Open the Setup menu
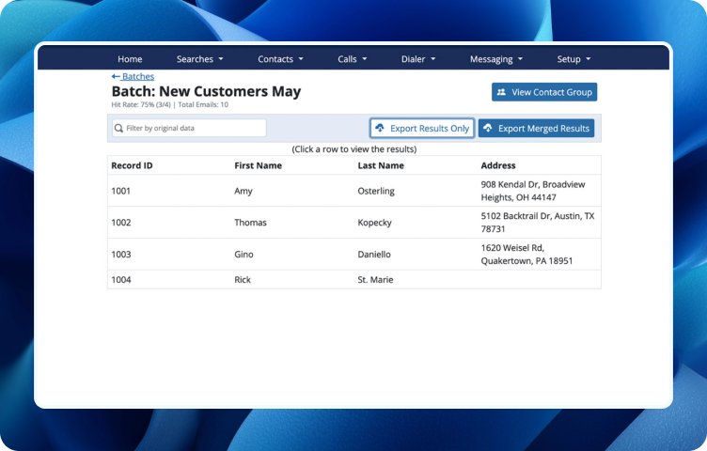Image resolution: width=707 pixels, height=451 pixels. click(x=573, y=59)
